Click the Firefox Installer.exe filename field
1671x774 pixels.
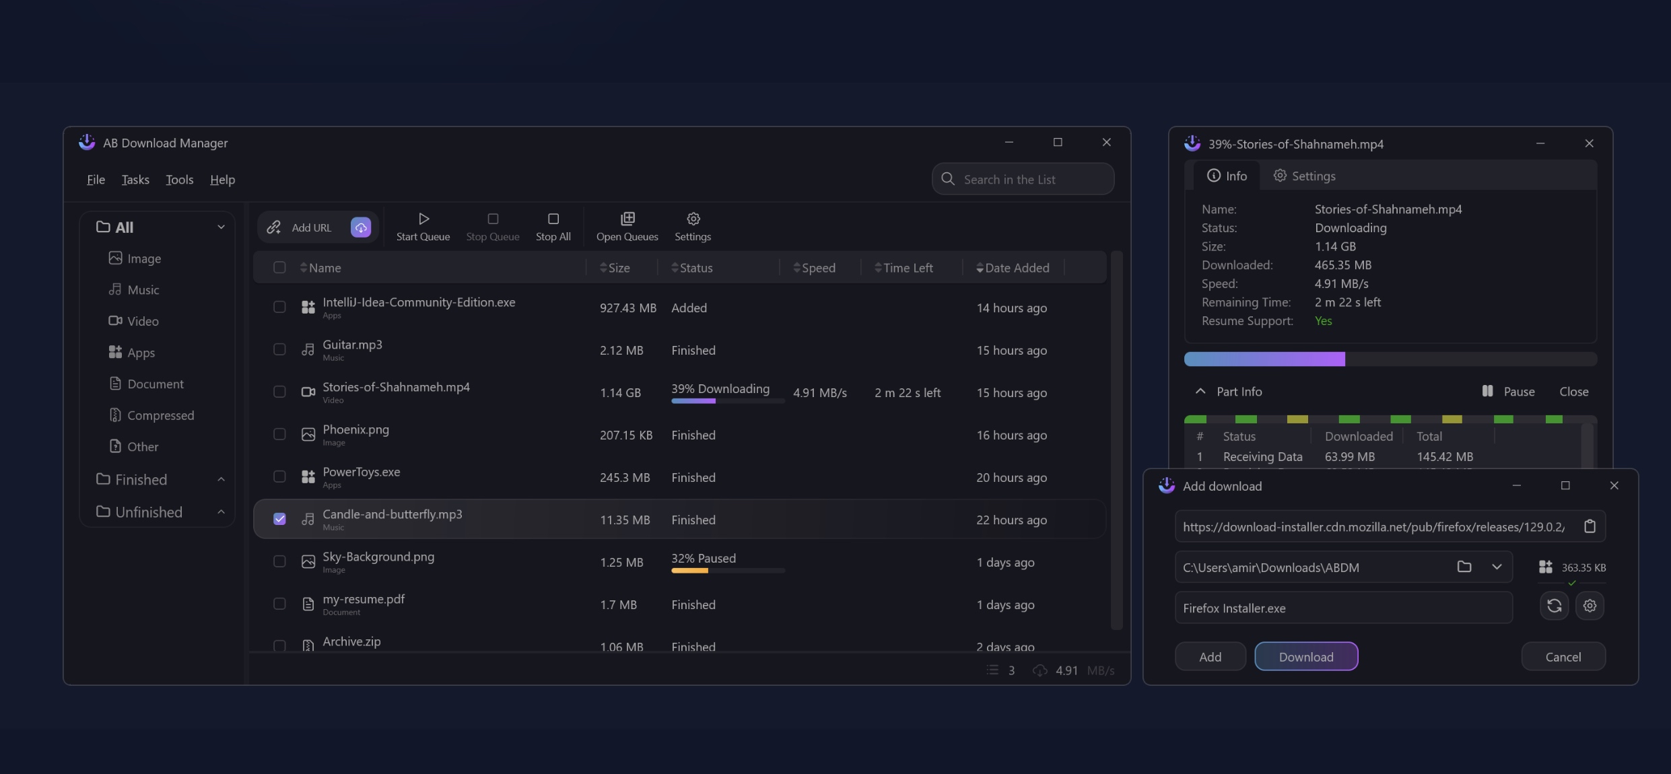[1343, 608]
